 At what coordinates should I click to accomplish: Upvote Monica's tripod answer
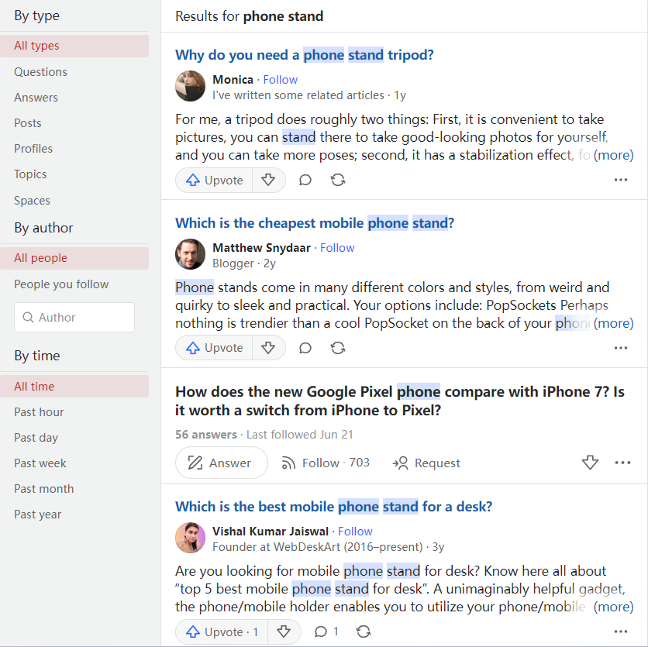pos(214,180)
